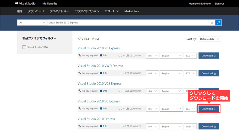Click the key icon in the VCS Express row
This screenshot has height=133, width=239.
click(x=80, y=91)
